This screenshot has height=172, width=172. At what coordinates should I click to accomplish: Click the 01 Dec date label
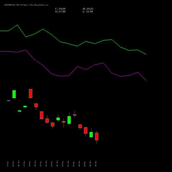(74, 164)
